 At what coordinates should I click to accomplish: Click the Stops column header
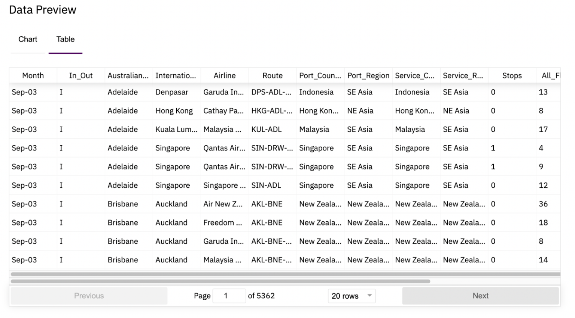[512, 76]
